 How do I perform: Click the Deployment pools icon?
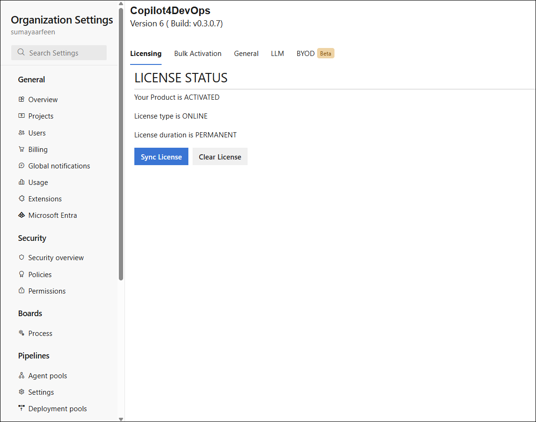(22, 408)
